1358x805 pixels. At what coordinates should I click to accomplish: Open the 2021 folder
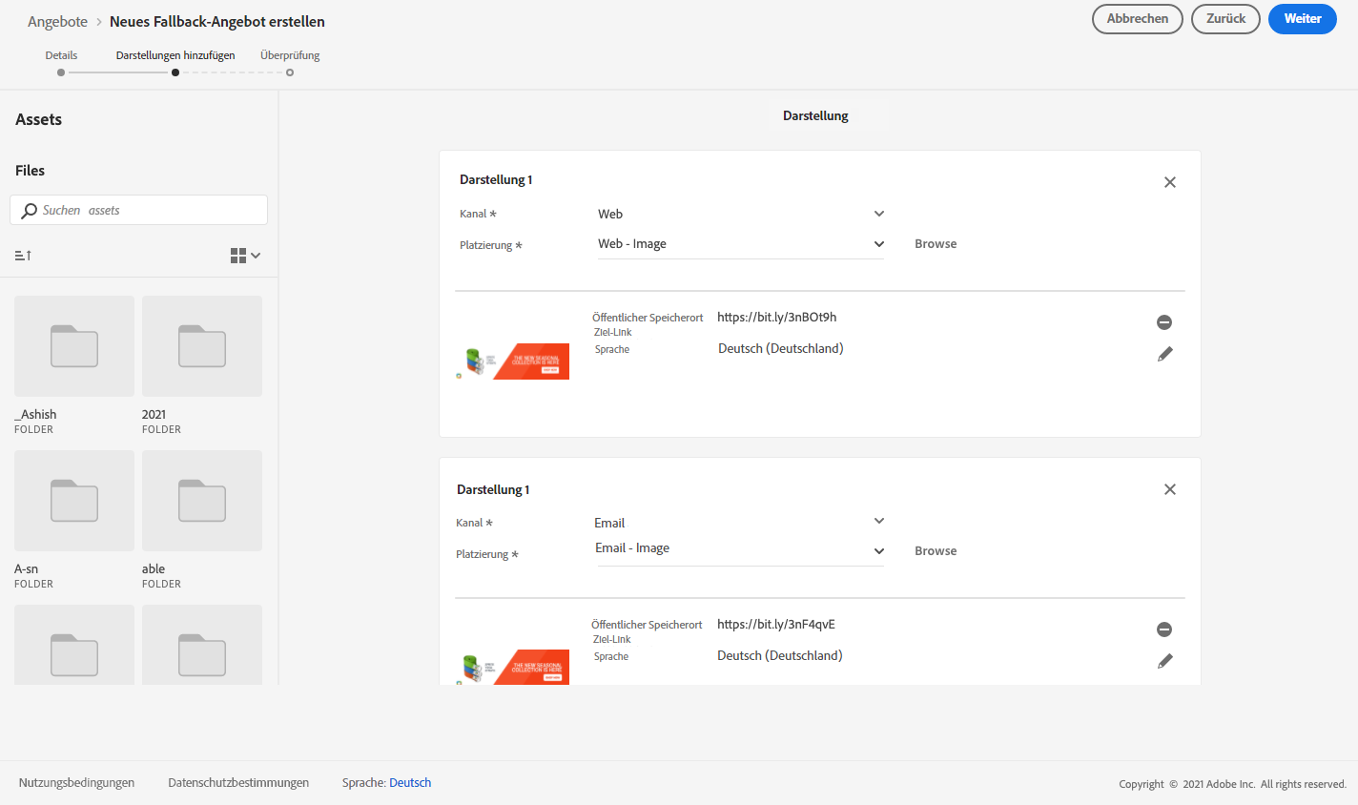pos(202,346)
